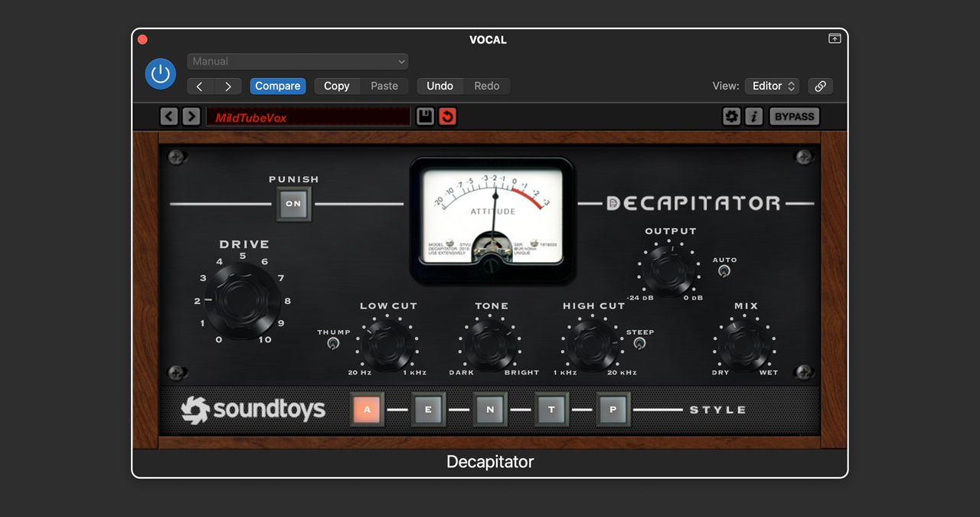Image resolution: width=980 pixels, height=517 pixels.
Task: Click the HIGH CUT knob
Action: pos(593,344)
